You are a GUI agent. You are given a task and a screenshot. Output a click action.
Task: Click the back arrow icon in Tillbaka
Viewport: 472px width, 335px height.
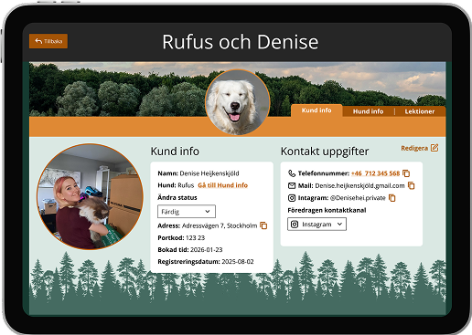(38, 41)
